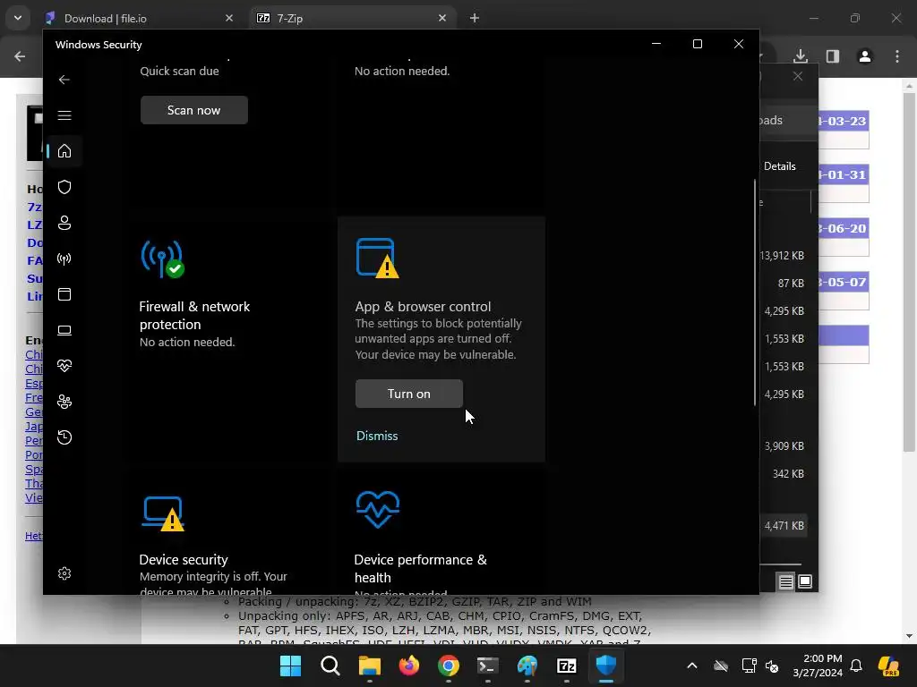Open taskbar volume muted icon
The width and height of the screenshot is (917, 687).
pyautogui.click(x=772, y=666)
